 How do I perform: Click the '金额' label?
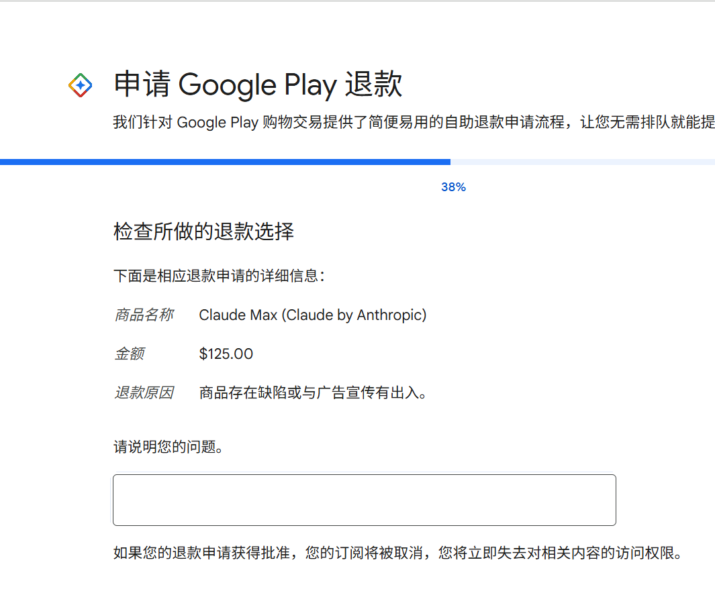[x=130, y=354]
